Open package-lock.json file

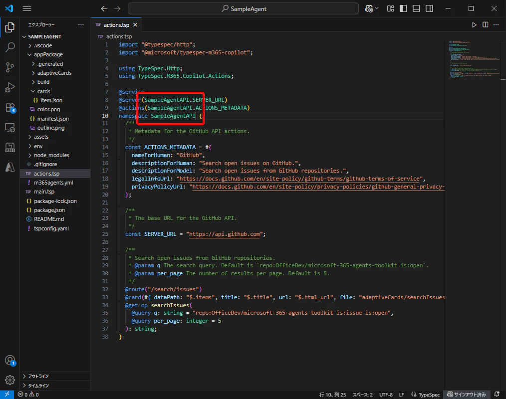pos(55,201)
